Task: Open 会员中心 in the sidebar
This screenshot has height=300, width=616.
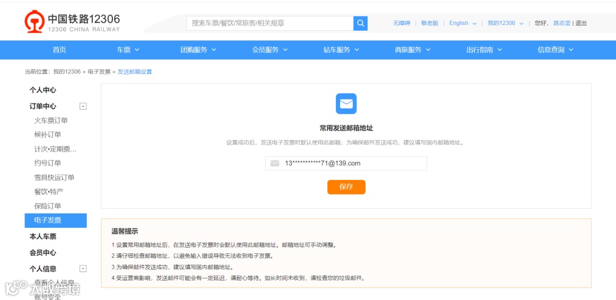Action: click(43, 253)
